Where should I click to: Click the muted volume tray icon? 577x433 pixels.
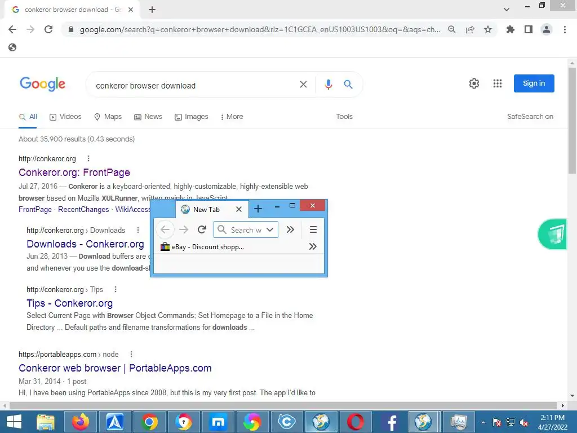[524, 422]
